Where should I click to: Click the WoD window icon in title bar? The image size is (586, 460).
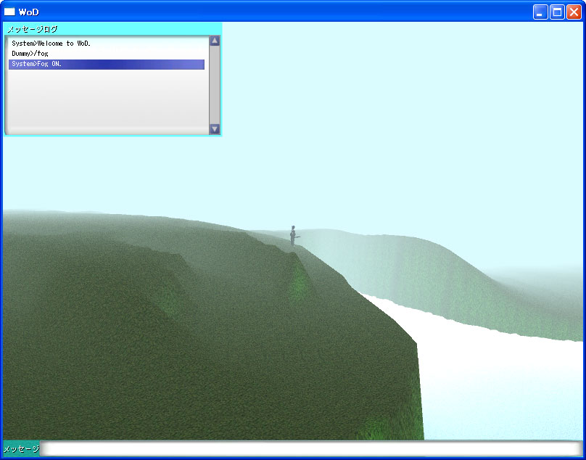(x=9, y=12)
